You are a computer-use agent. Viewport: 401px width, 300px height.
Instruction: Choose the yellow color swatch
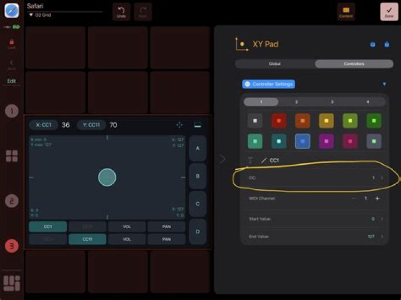click(326, 121)
